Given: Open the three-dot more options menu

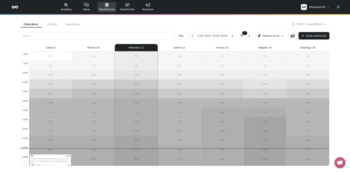Looking at the screenshot, I should coord(250,36).
